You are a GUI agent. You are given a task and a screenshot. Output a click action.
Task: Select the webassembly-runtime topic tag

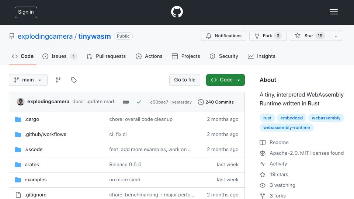click(x=287, y=128)
